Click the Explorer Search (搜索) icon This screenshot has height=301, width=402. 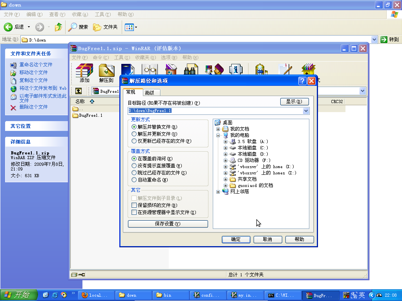(x=72, y=27)
